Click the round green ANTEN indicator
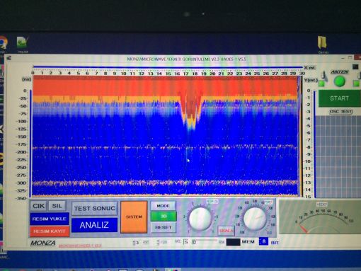 click(x=340, y=81)
